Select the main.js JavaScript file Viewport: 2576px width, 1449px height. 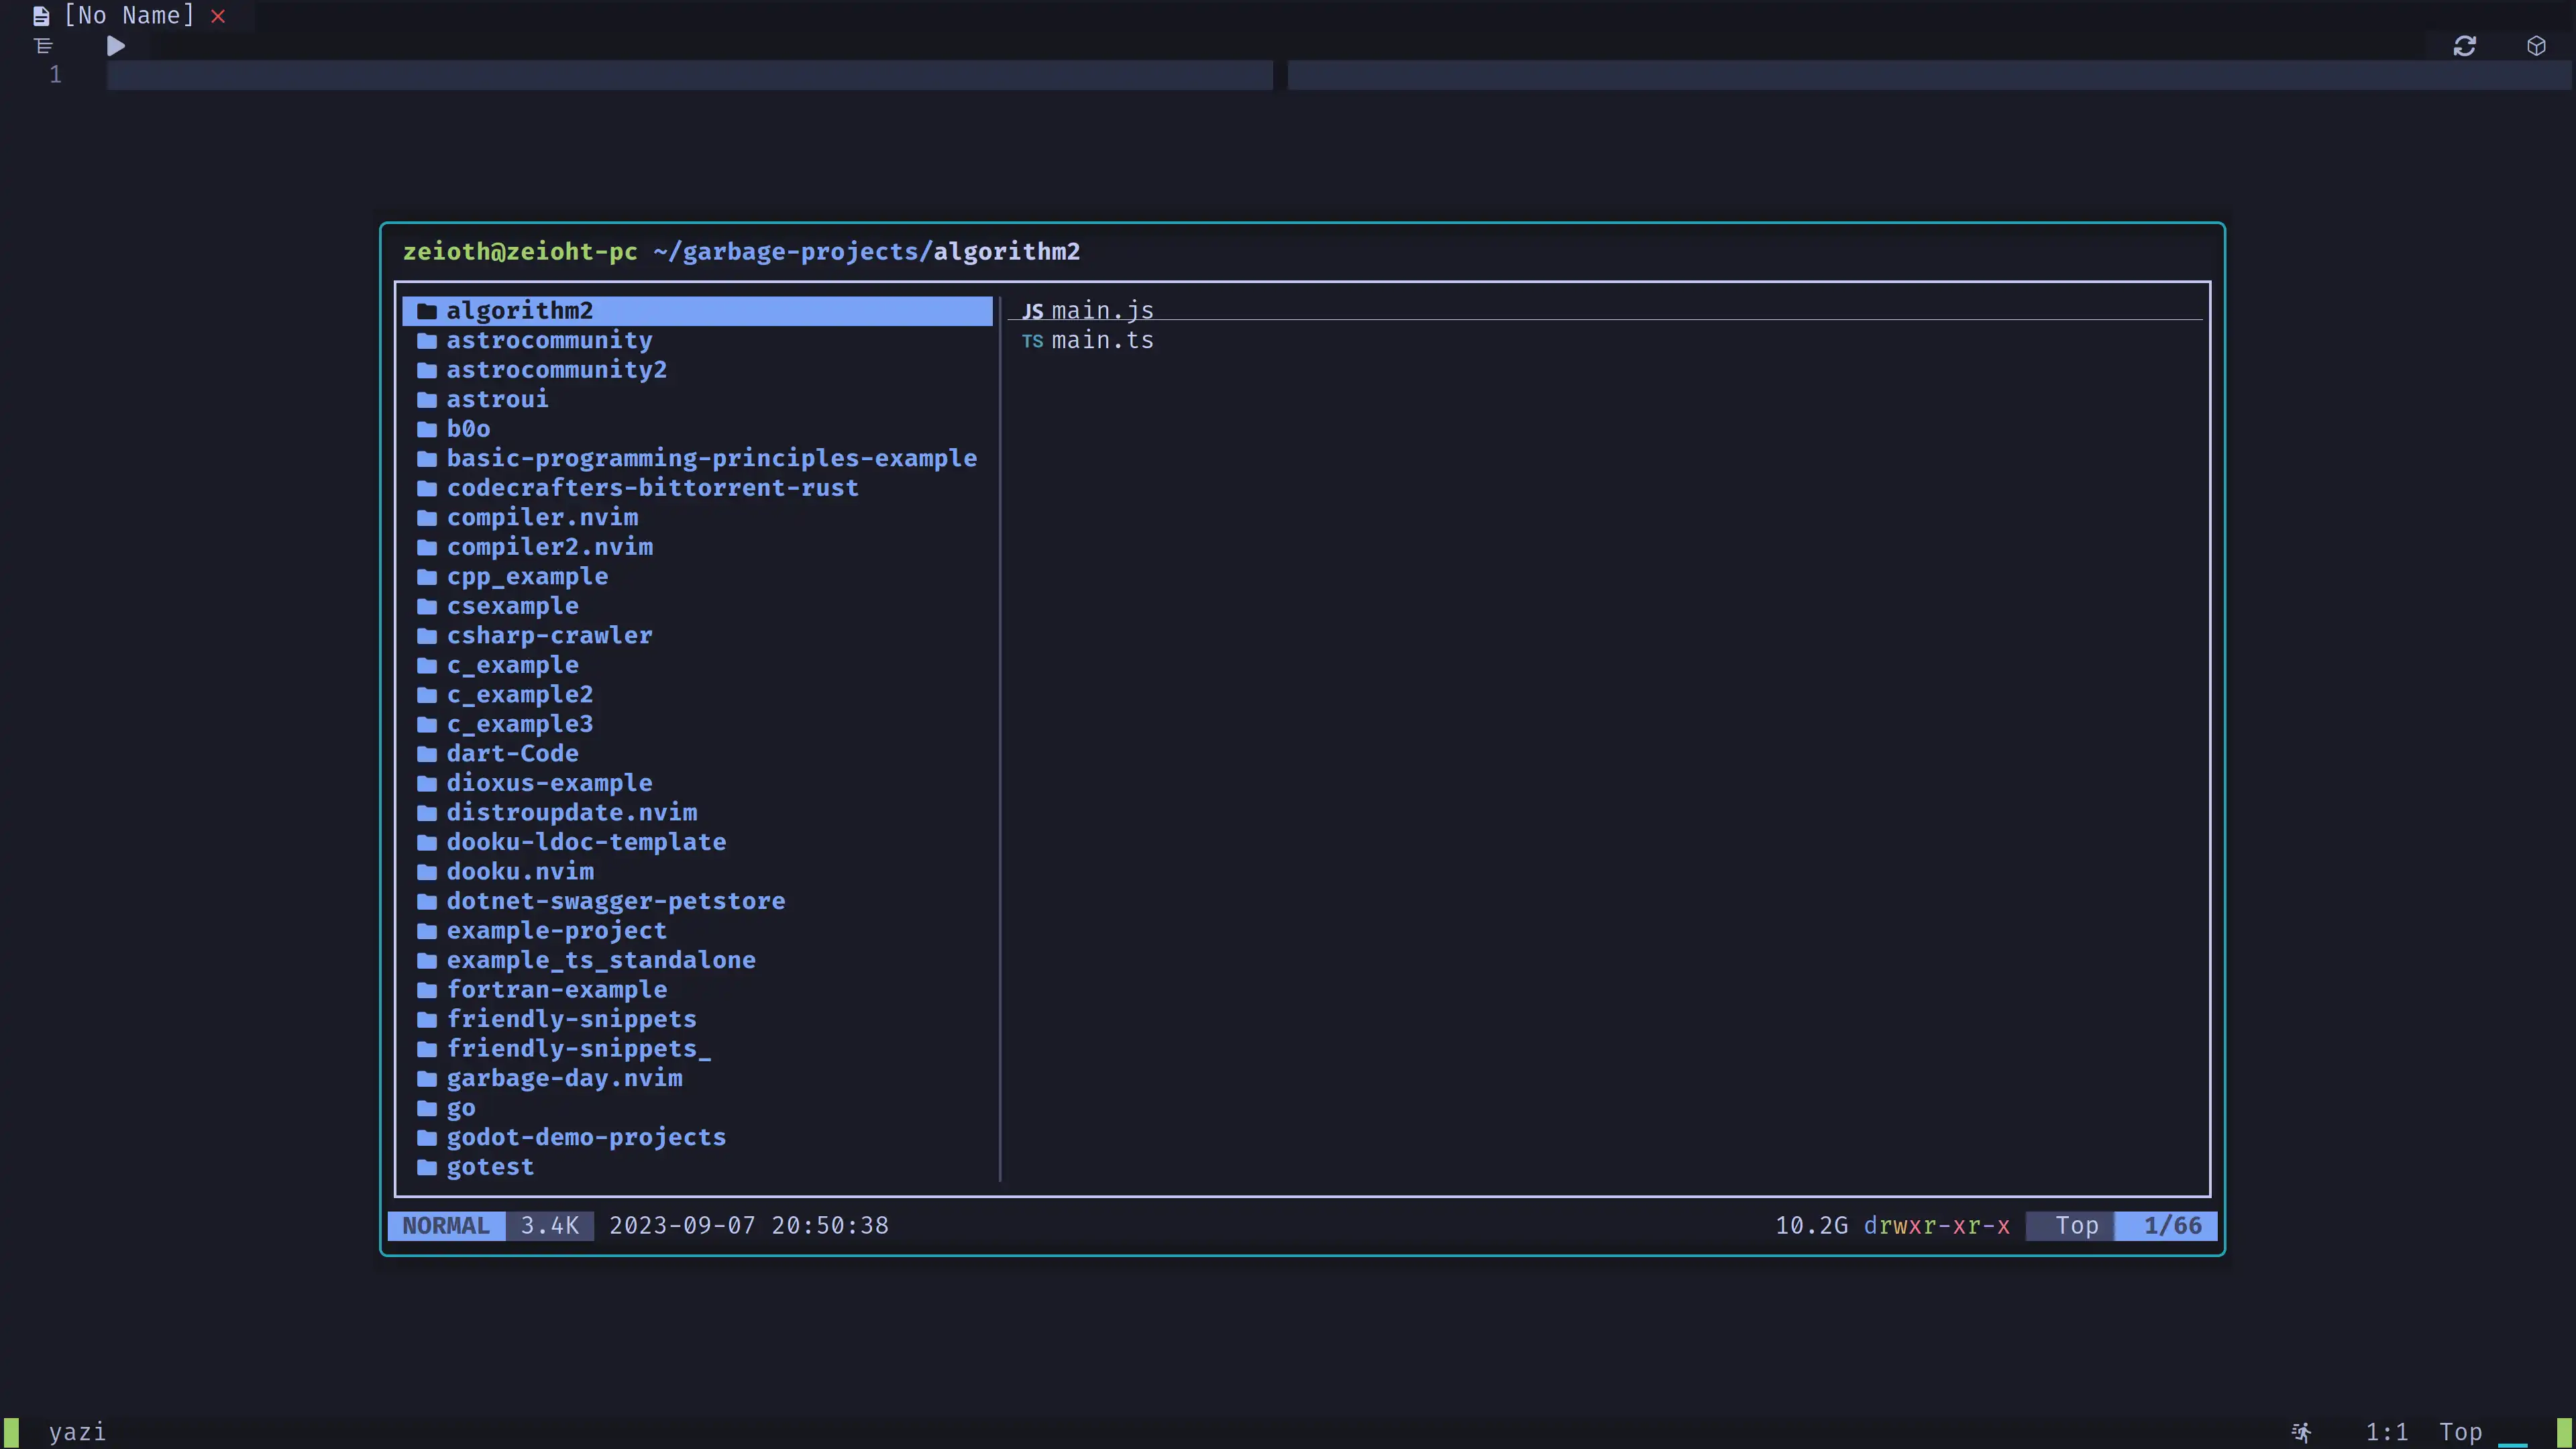(x=1100, y=310)
